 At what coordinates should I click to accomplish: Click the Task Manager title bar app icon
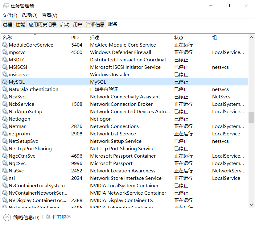pos(6,6)
